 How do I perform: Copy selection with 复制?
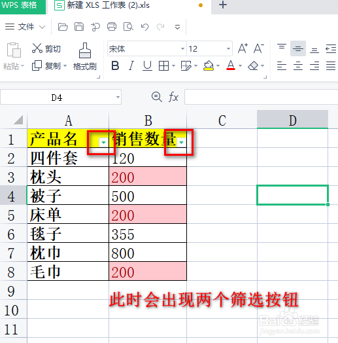[46, 65]
